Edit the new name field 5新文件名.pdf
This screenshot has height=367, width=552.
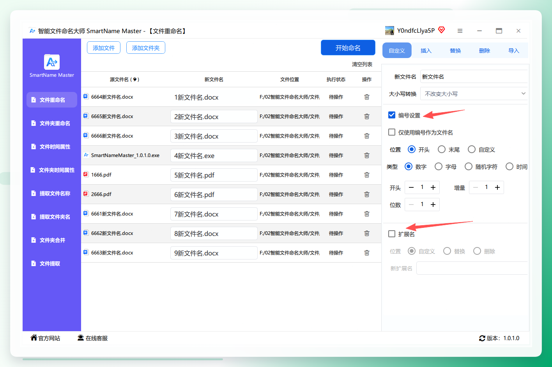(x=214, y=175)
